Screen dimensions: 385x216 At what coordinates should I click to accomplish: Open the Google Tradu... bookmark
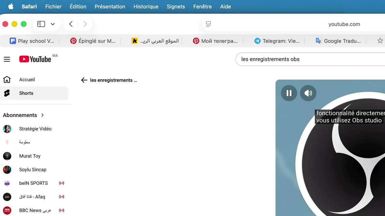point(338,41)
